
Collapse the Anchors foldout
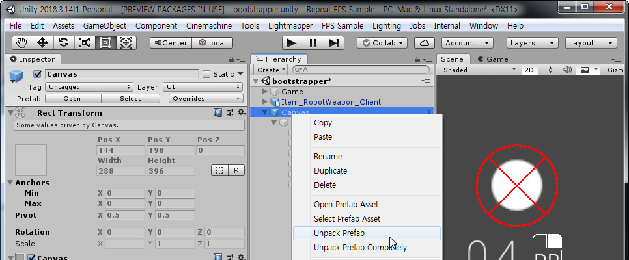[10, 183]
